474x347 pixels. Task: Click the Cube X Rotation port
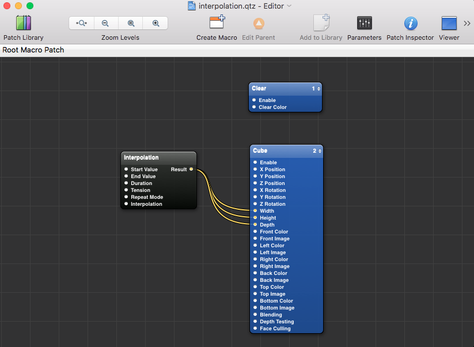point(255,190)
